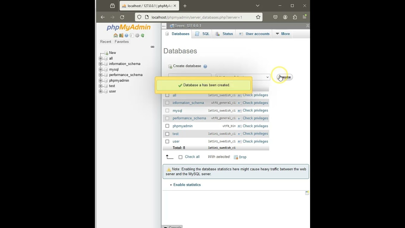405x228 pixels.
Task: Click the Firefox address bar
Action: pyautogui.click(x=199, y=17)
